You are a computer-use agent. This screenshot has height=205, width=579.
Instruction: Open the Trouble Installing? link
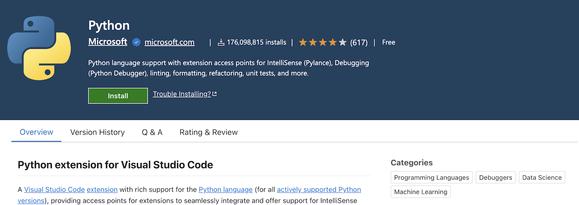click(x=182, y=94)
